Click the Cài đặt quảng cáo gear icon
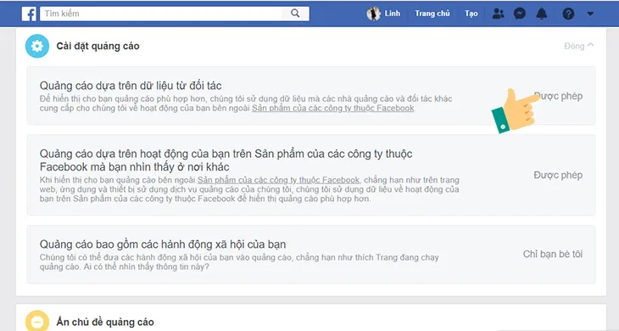 [x=37, y=46]
